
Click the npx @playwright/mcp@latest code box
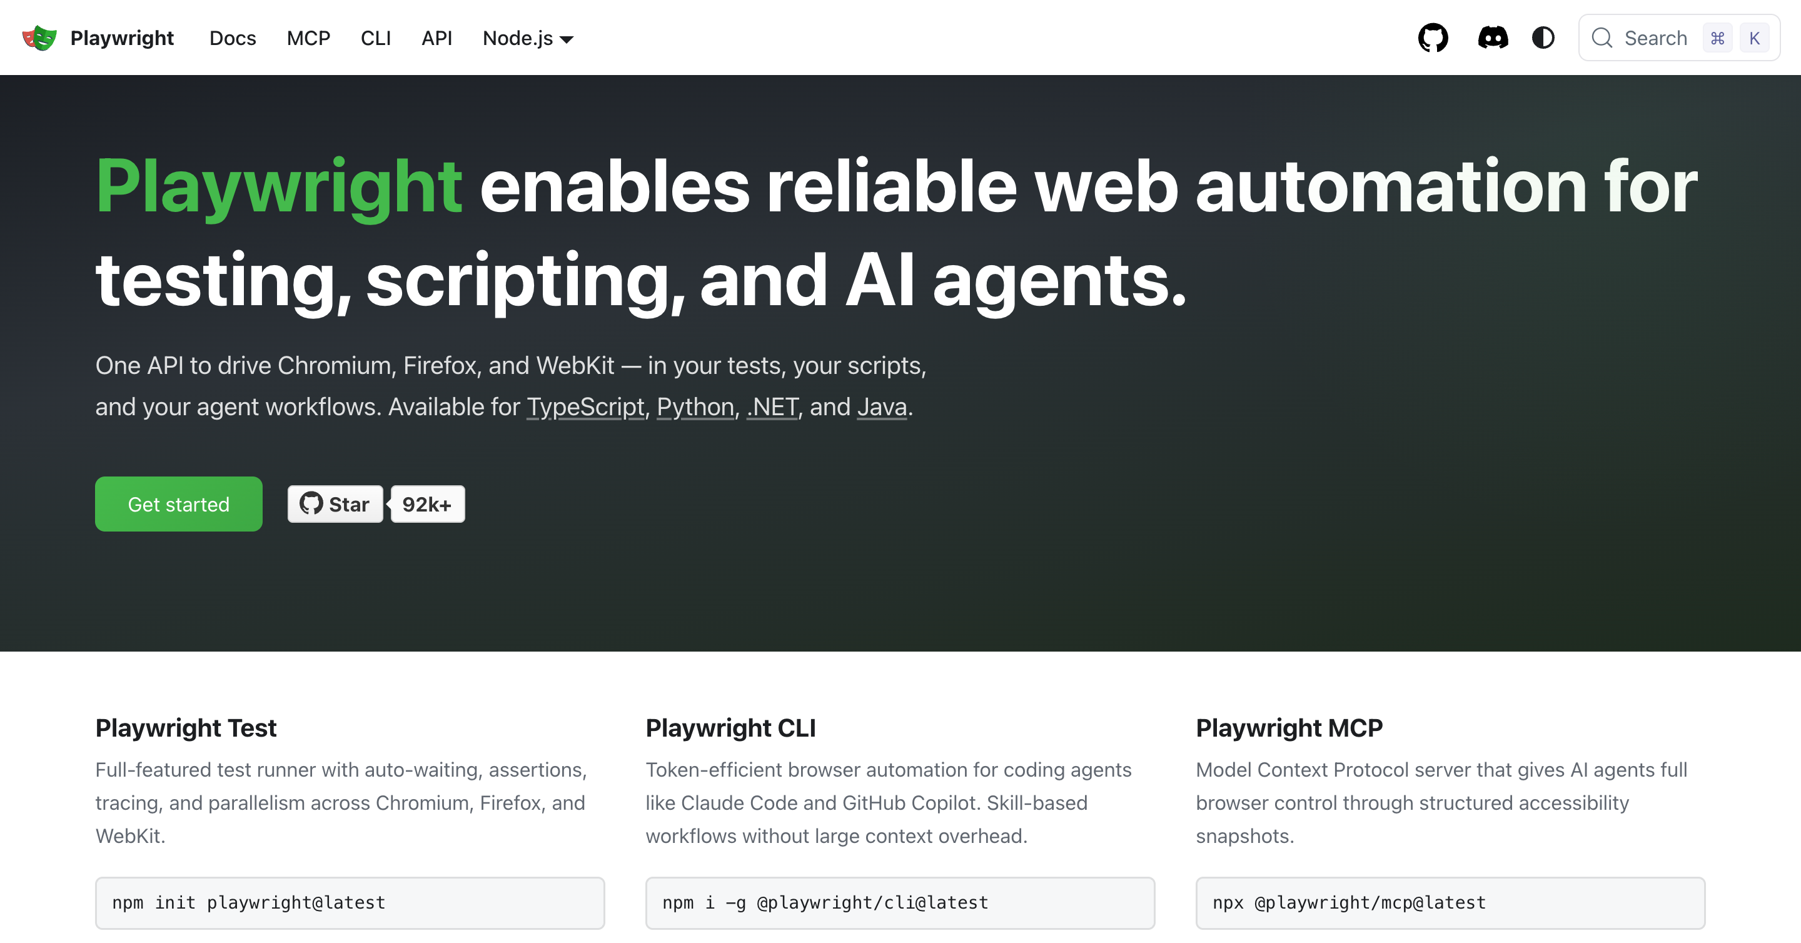click(x=1450, y=902)
